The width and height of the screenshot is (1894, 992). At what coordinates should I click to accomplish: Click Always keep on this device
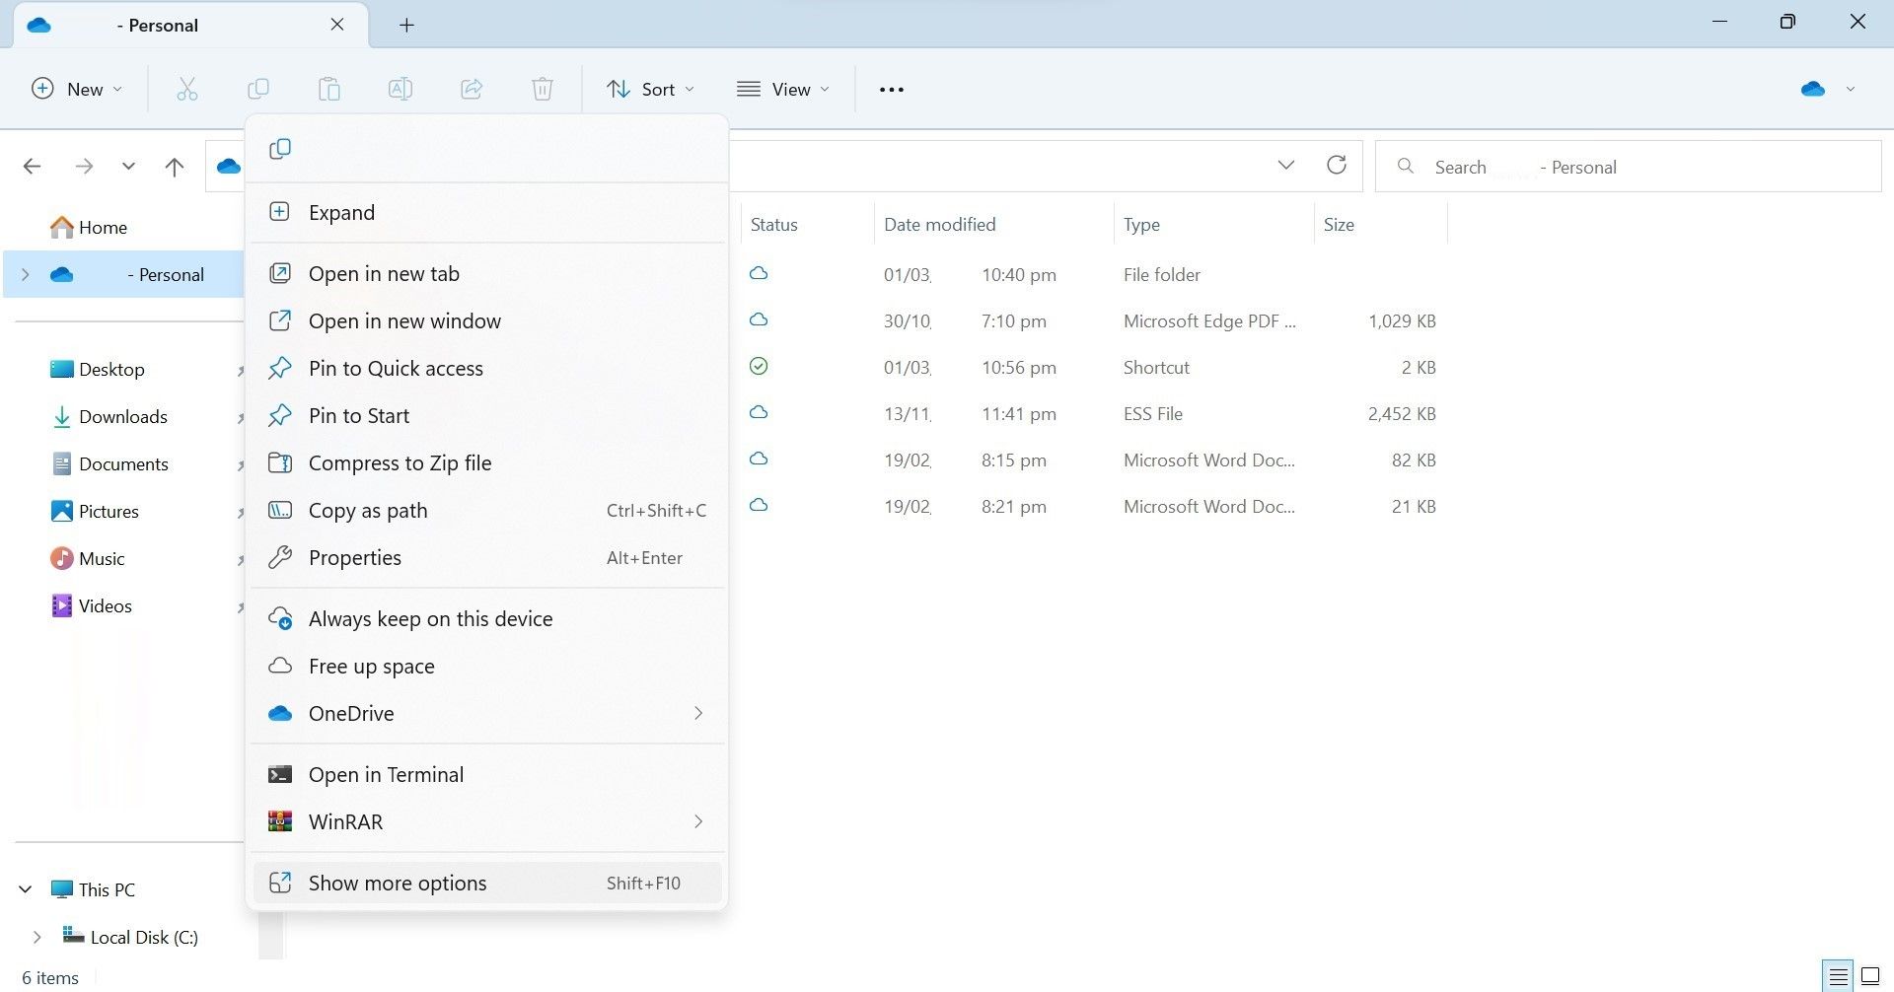point(430,619)
